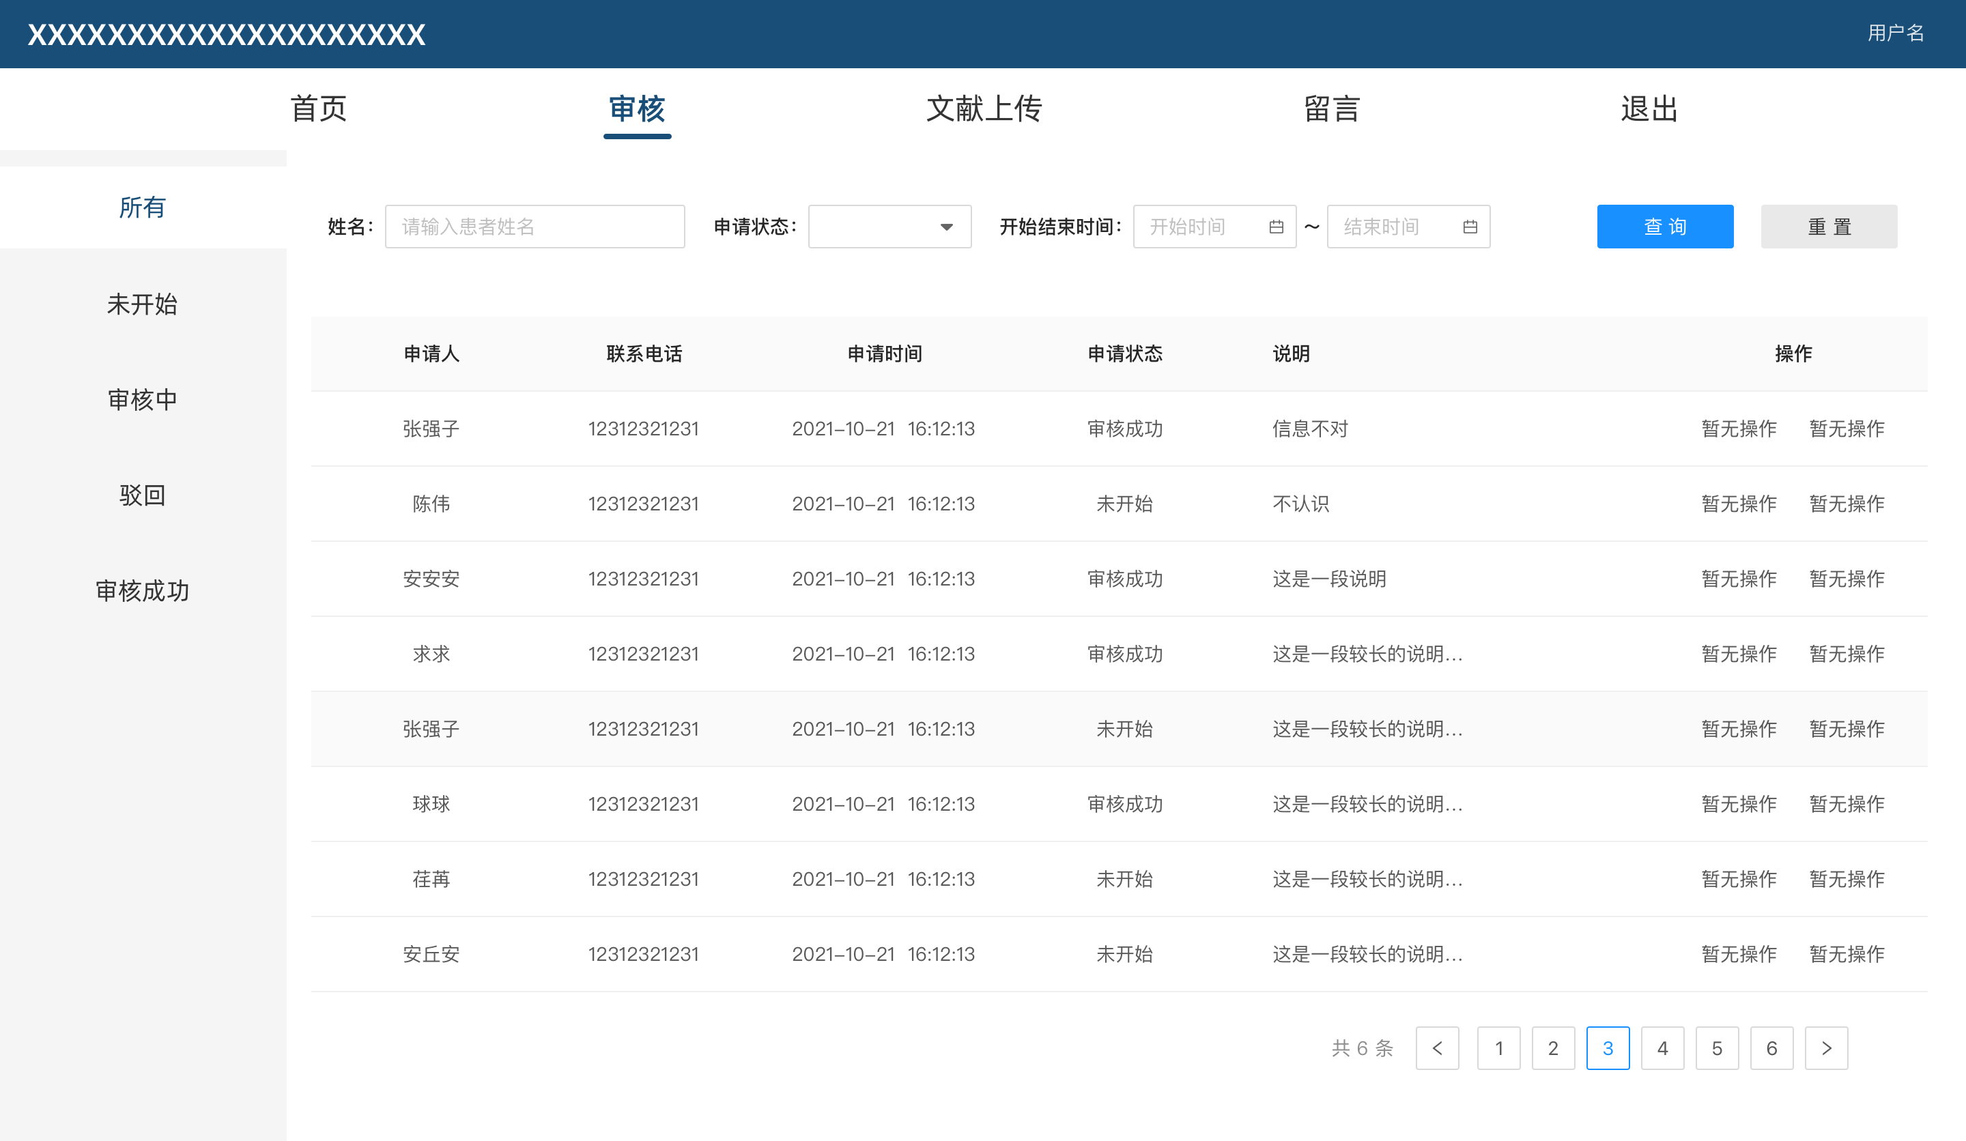
Task: Click the XXXX application title
Action: pos(226,34)
